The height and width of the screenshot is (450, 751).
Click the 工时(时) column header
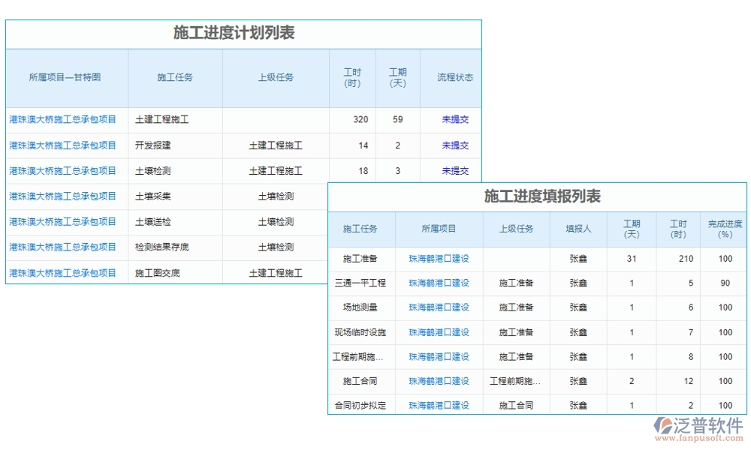point(351,77)
